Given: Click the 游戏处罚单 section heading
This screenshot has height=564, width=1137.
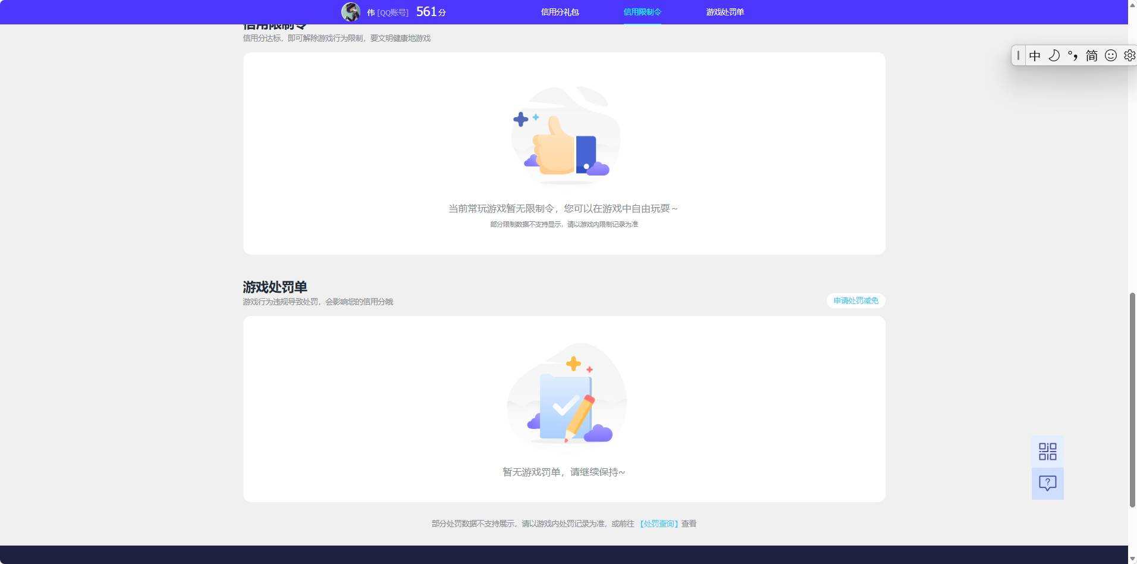Looking at the screenshot, I should point(275,287).
